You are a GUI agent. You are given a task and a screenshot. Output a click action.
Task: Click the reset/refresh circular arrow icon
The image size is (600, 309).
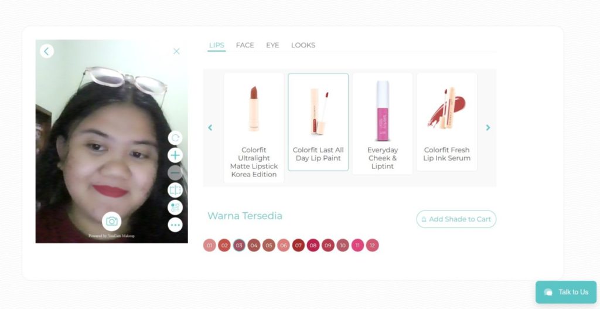point(175,138)
